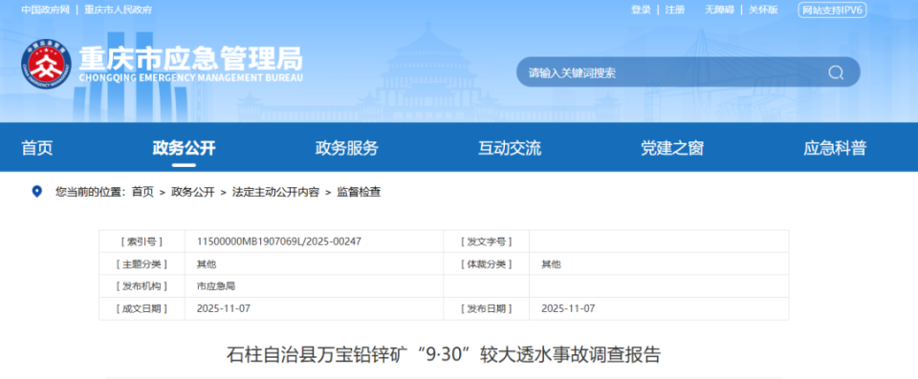The height and width of the screenshot is (379, 918).
Task: Open the 党建之窗 navigation tab
Action: click(672, 148)
